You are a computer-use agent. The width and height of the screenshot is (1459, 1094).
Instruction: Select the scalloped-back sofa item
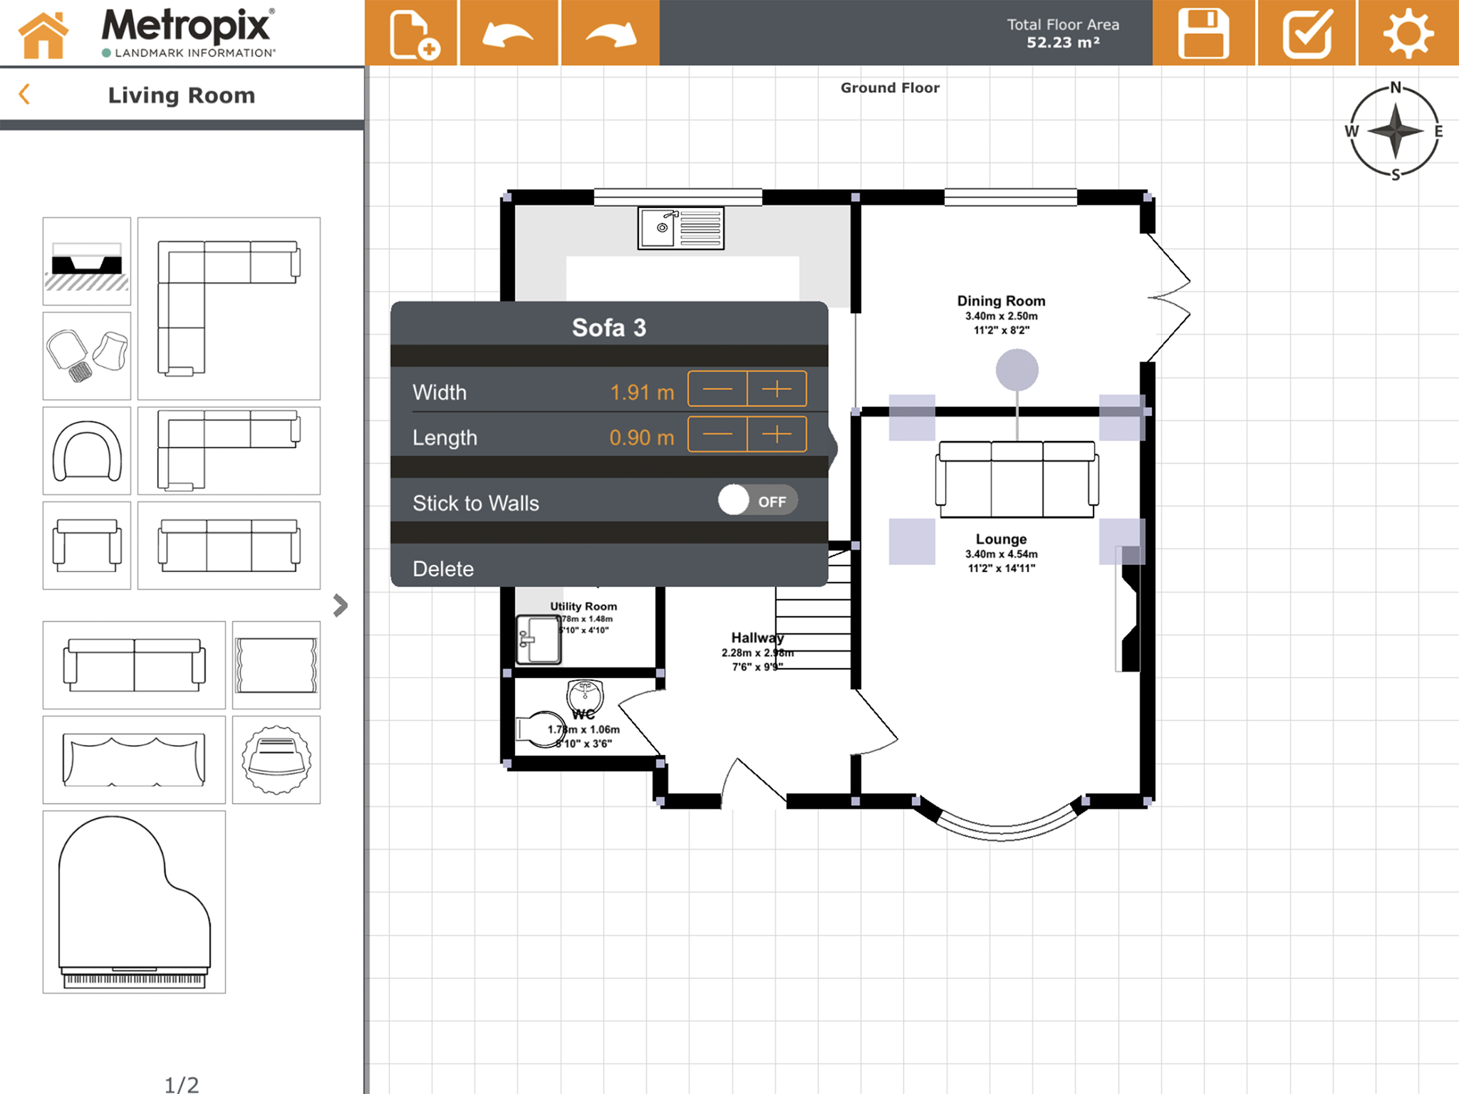click(134, 760)
